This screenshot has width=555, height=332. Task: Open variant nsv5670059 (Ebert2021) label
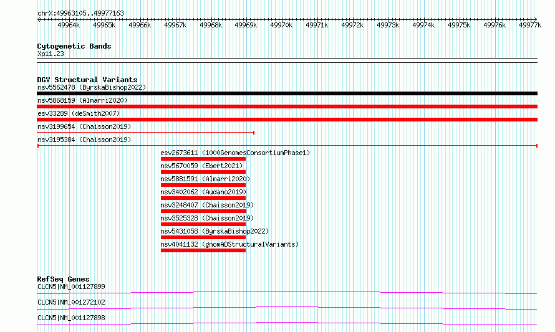click(x=202, y=166)
